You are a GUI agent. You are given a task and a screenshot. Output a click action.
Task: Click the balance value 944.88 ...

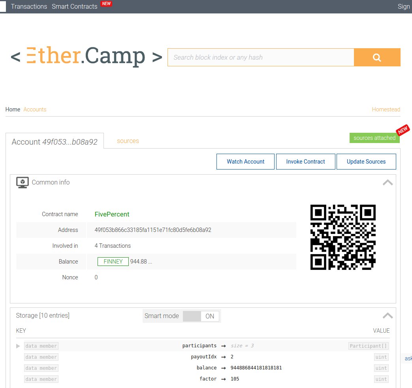141,262
